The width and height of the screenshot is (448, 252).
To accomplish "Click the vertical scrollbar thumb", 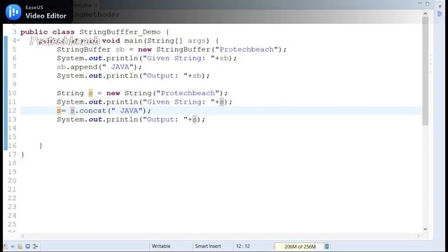I will point(425,71).
